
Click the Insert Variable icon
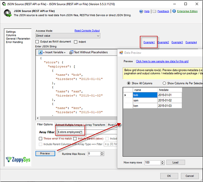click(40, 52)
